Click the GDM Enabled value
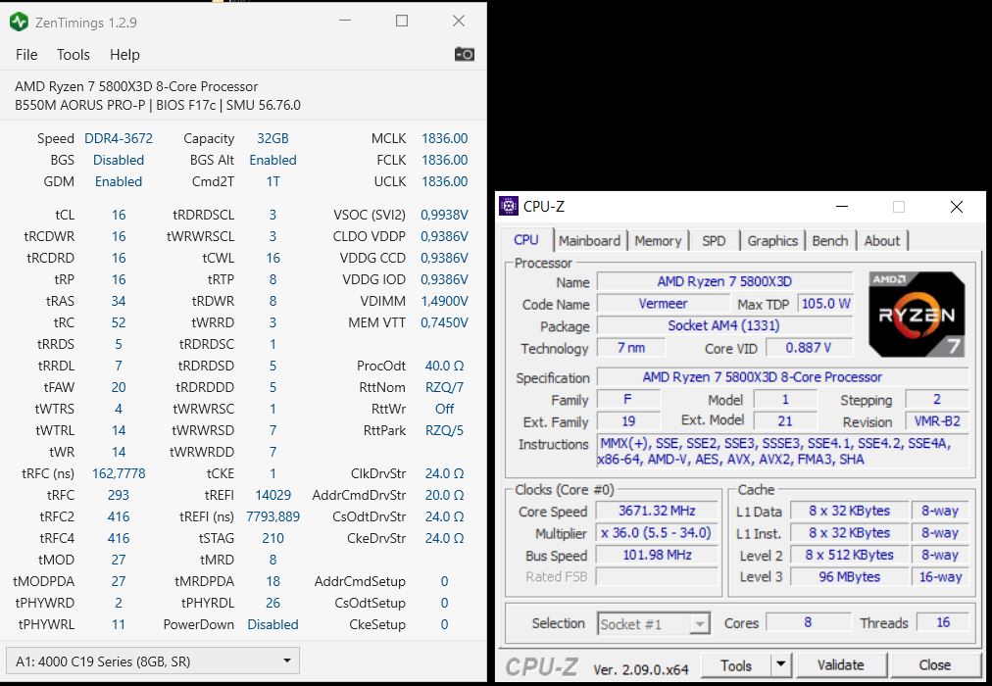The image size is (992, 686). point(119,181)
